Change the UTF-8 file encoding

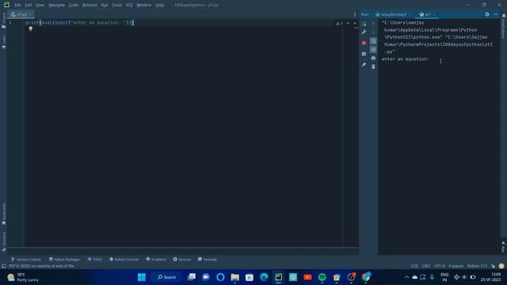440,266
